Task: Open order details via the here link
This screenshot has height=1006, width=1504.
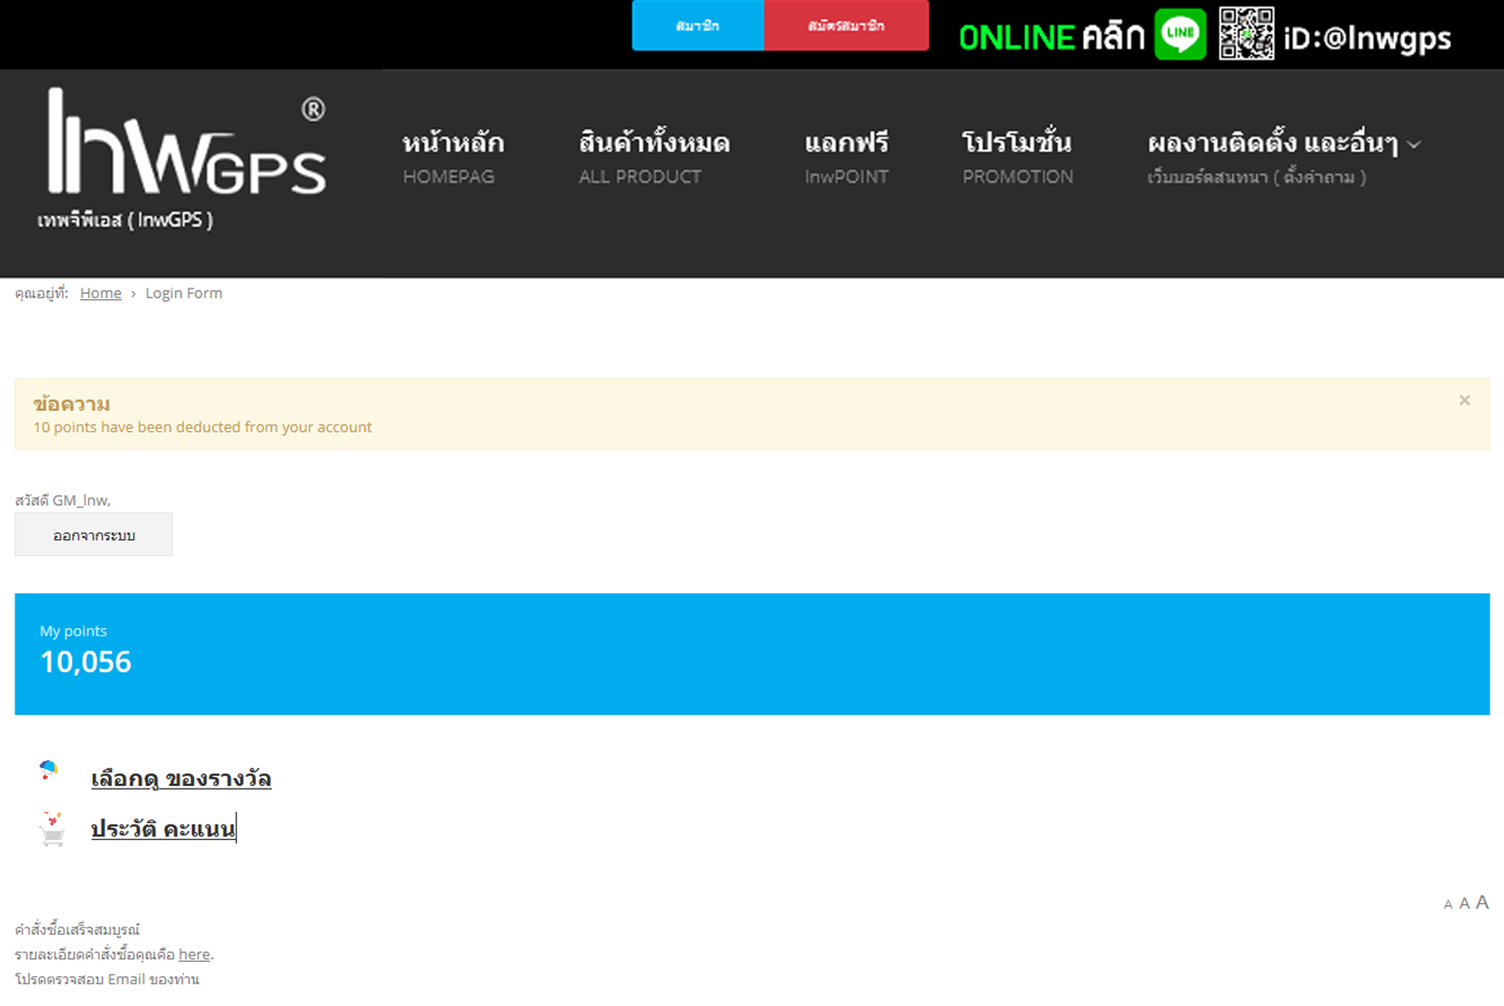Action: (194, 954)
